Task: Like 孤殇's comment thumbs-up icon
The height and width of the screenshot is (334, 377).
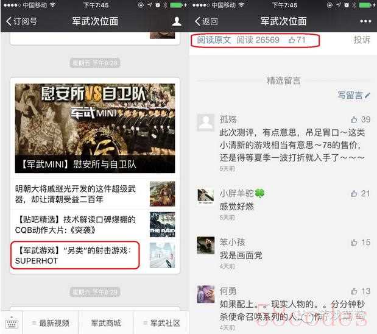Action: click(353, 119)
